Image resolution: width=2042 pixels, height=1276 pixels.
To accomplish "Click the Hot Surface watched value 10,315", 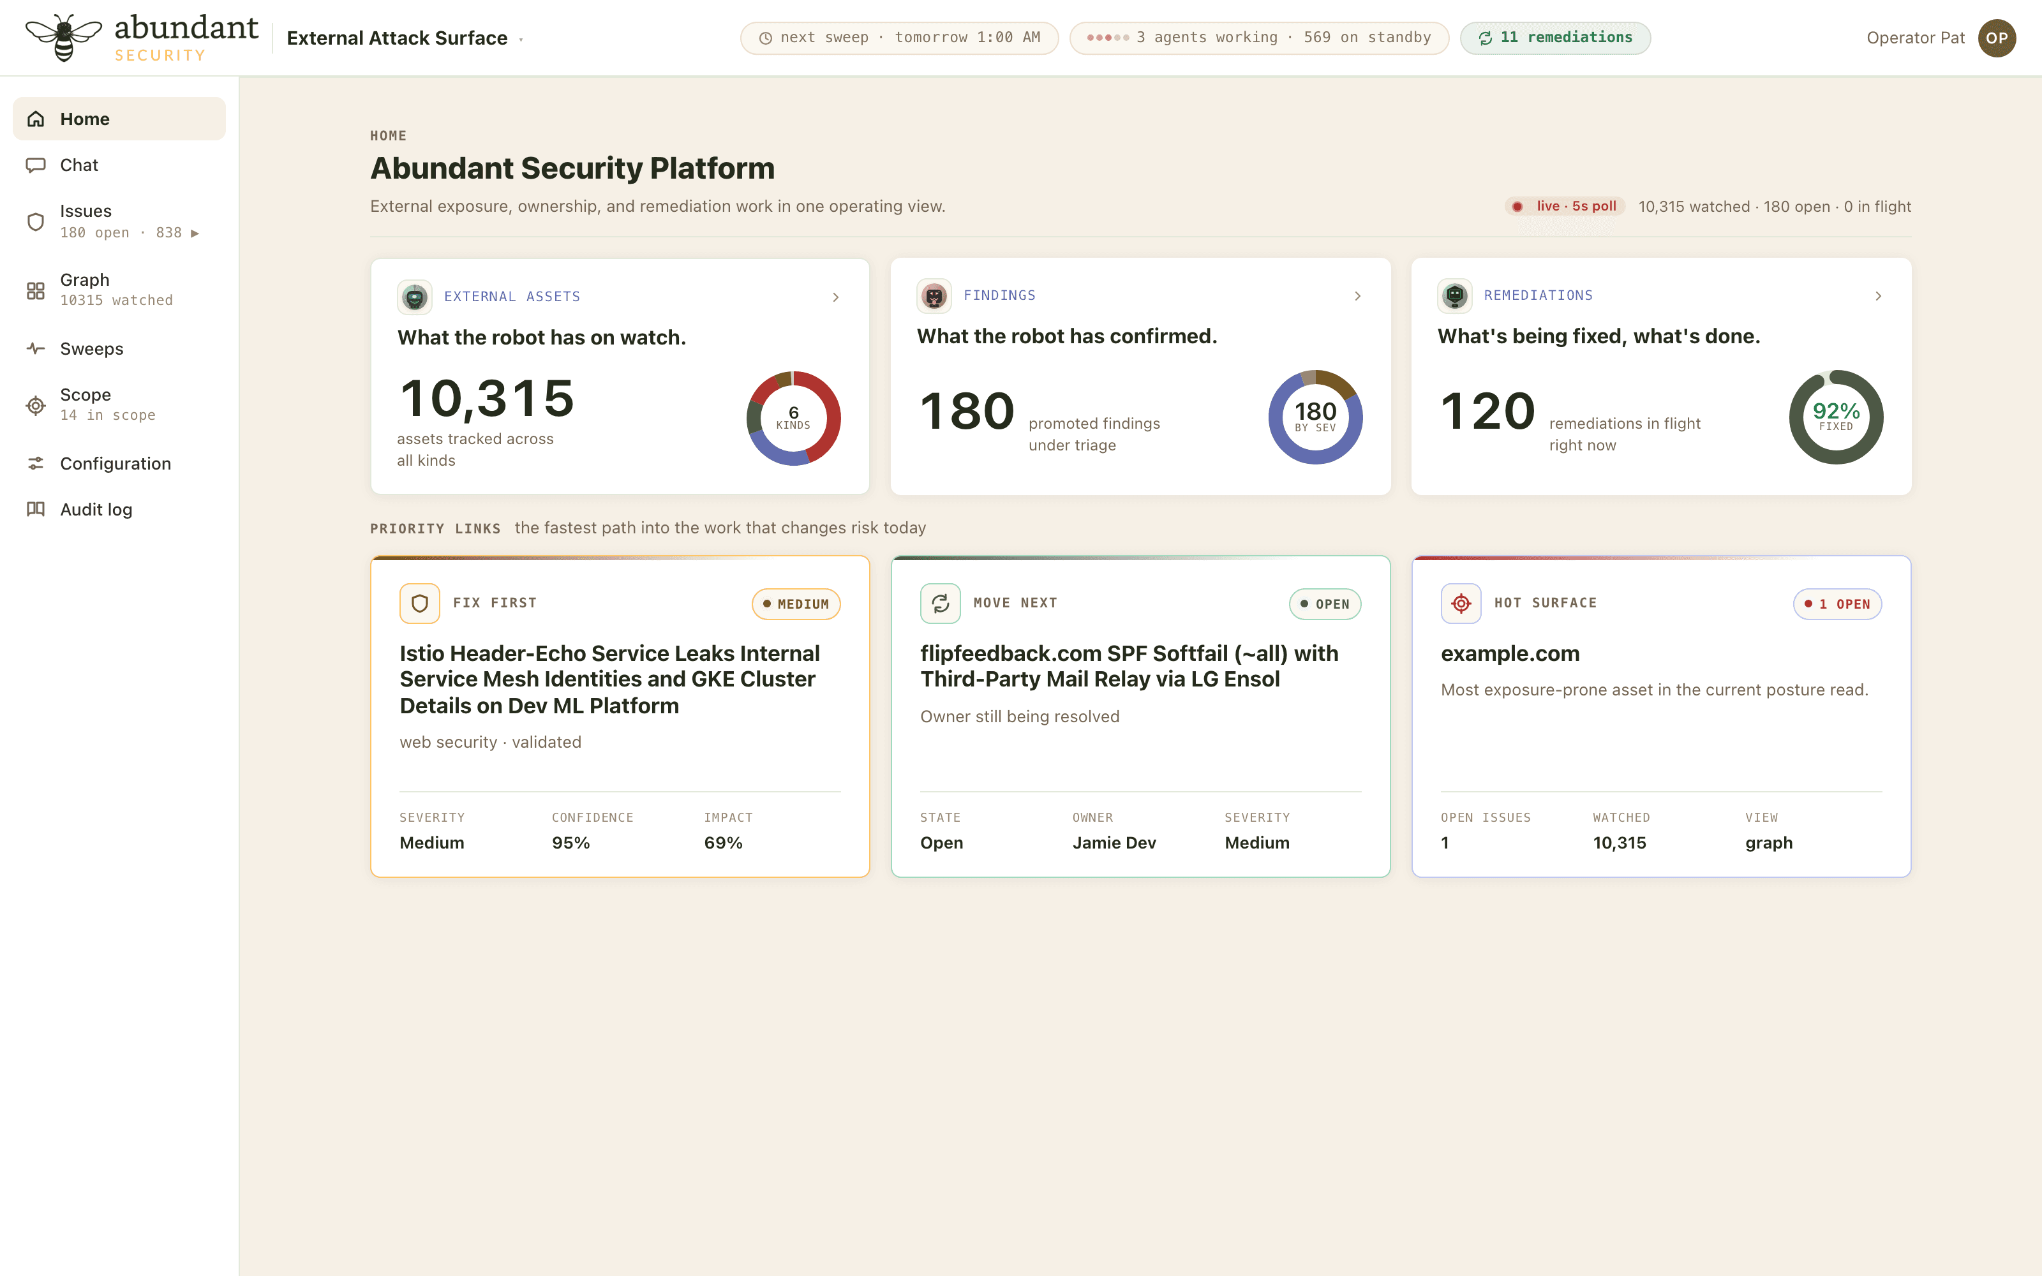I will pos(1620,843).
